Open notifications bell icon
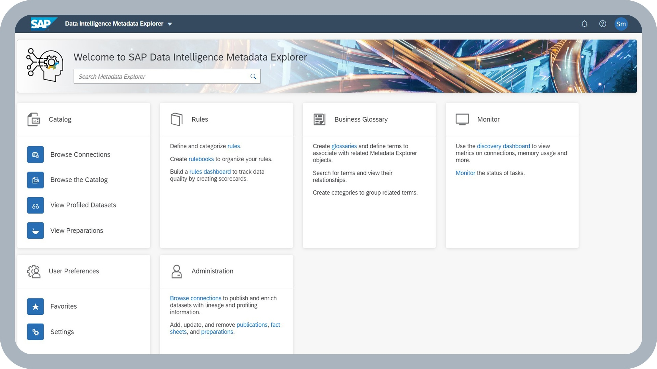This screenshot has height=369, width=657. point(584,24)
